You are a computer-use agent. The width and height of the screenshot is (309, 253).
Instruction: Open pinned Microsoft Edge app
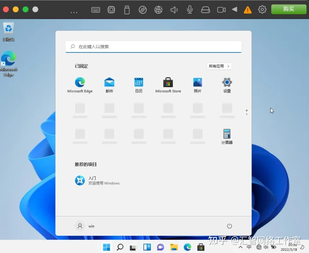[x=80, y=85]
